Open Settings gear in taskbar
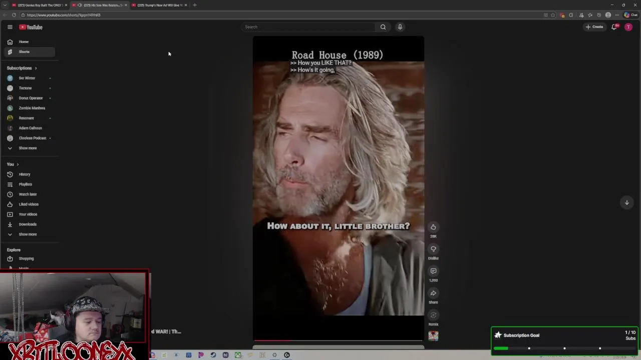This screenshot has height=360, width=641. tap(274, 355)
